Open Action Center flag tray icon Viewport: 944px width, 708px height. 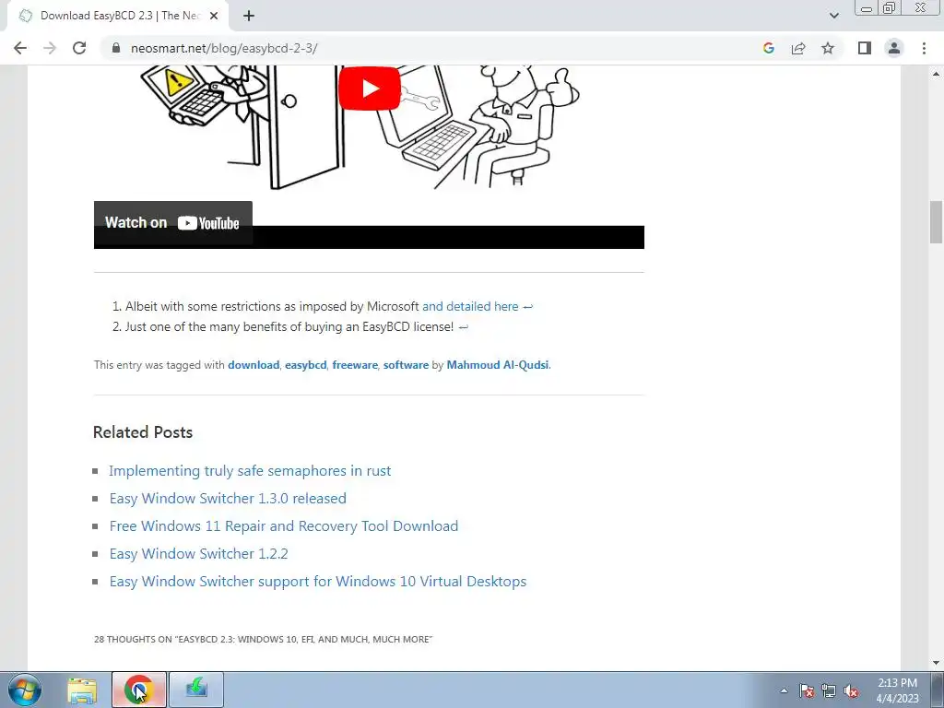(x=806, y=690)
